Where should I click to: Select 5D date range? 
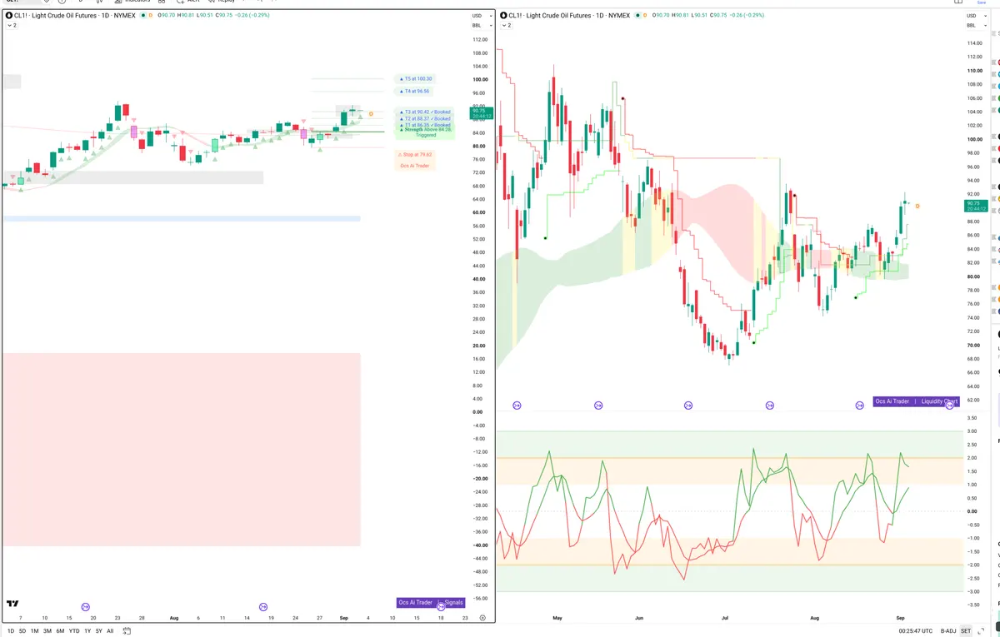click(x=22, y=631)
